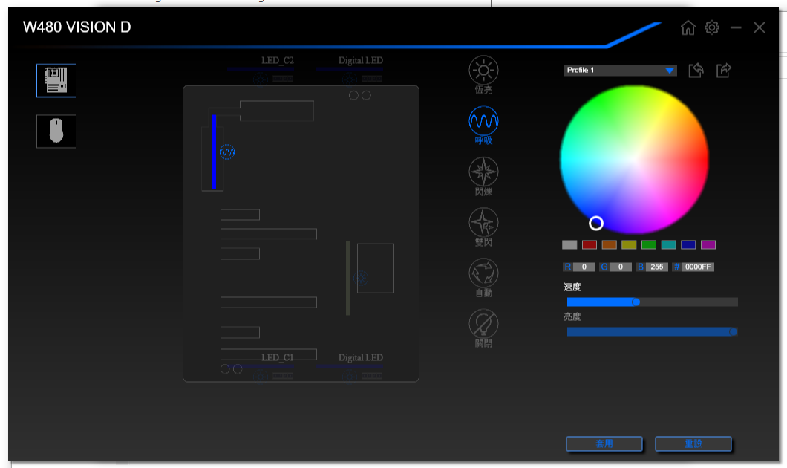
Task: Choose the 閃爍 flash lighting mode
Action: [x=483, y=176]
